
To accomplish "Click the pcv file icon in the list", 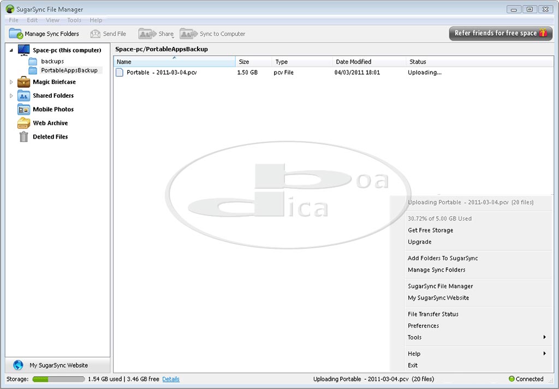I will [120, 73].
